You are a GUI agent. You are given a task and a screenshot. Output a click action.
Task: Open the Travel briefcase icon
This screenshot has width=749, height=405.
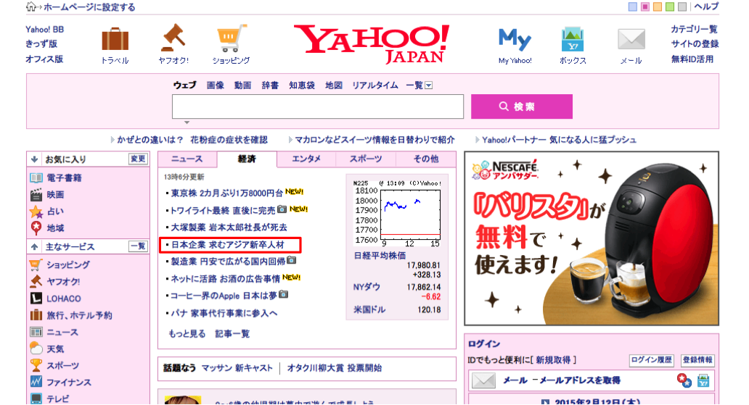click(115, 39)
